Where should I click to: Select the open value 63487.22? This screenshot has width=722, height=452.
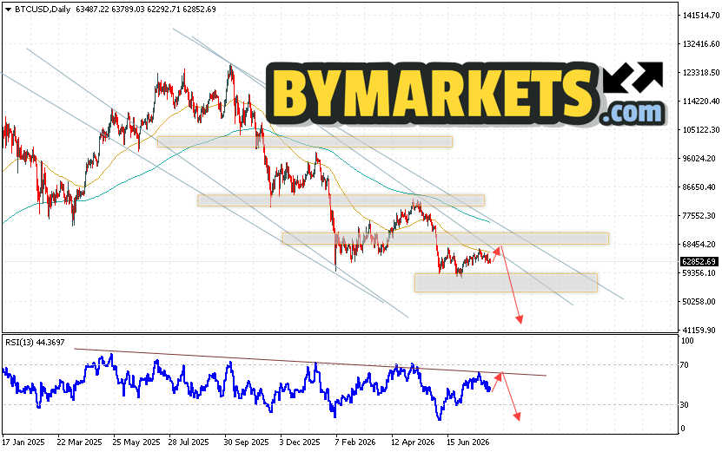(x=91, y=10)
